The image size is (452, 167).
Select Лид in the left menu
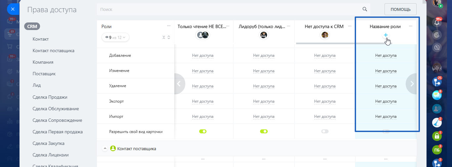pos(37,85)
